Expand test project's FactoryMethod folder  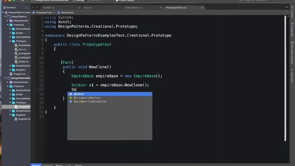10,98
